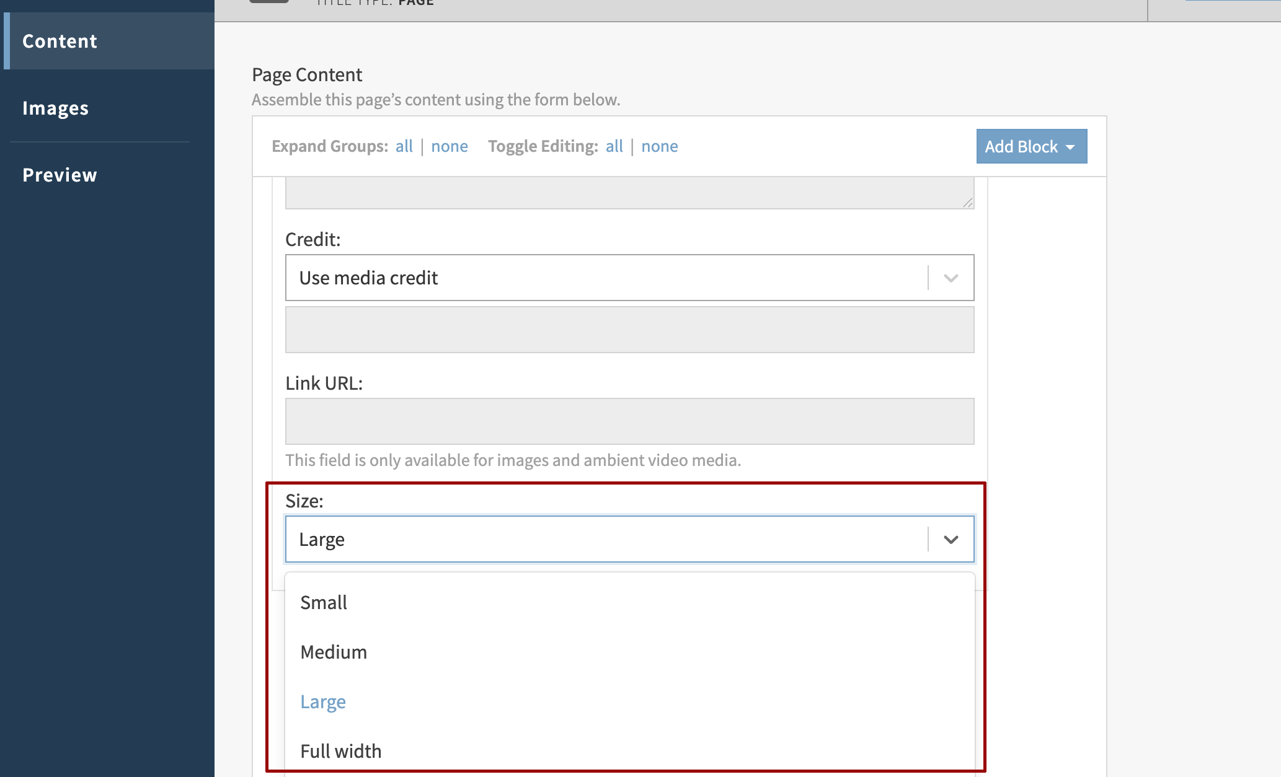Switch to the Images sidebar tab
Viewport: 1281px width, 777px height.
tap(56, 108)
